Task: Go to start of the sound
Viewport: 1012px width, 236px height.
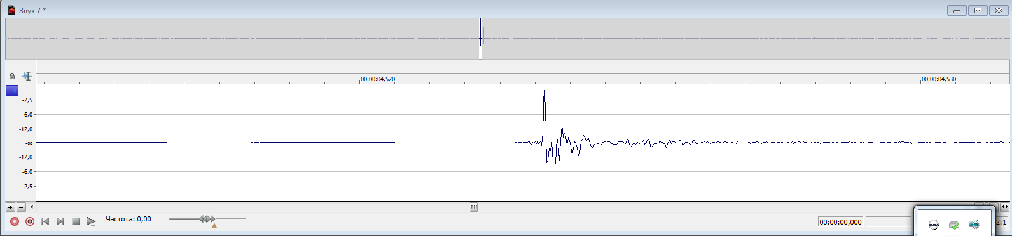Action: [45, 221]
